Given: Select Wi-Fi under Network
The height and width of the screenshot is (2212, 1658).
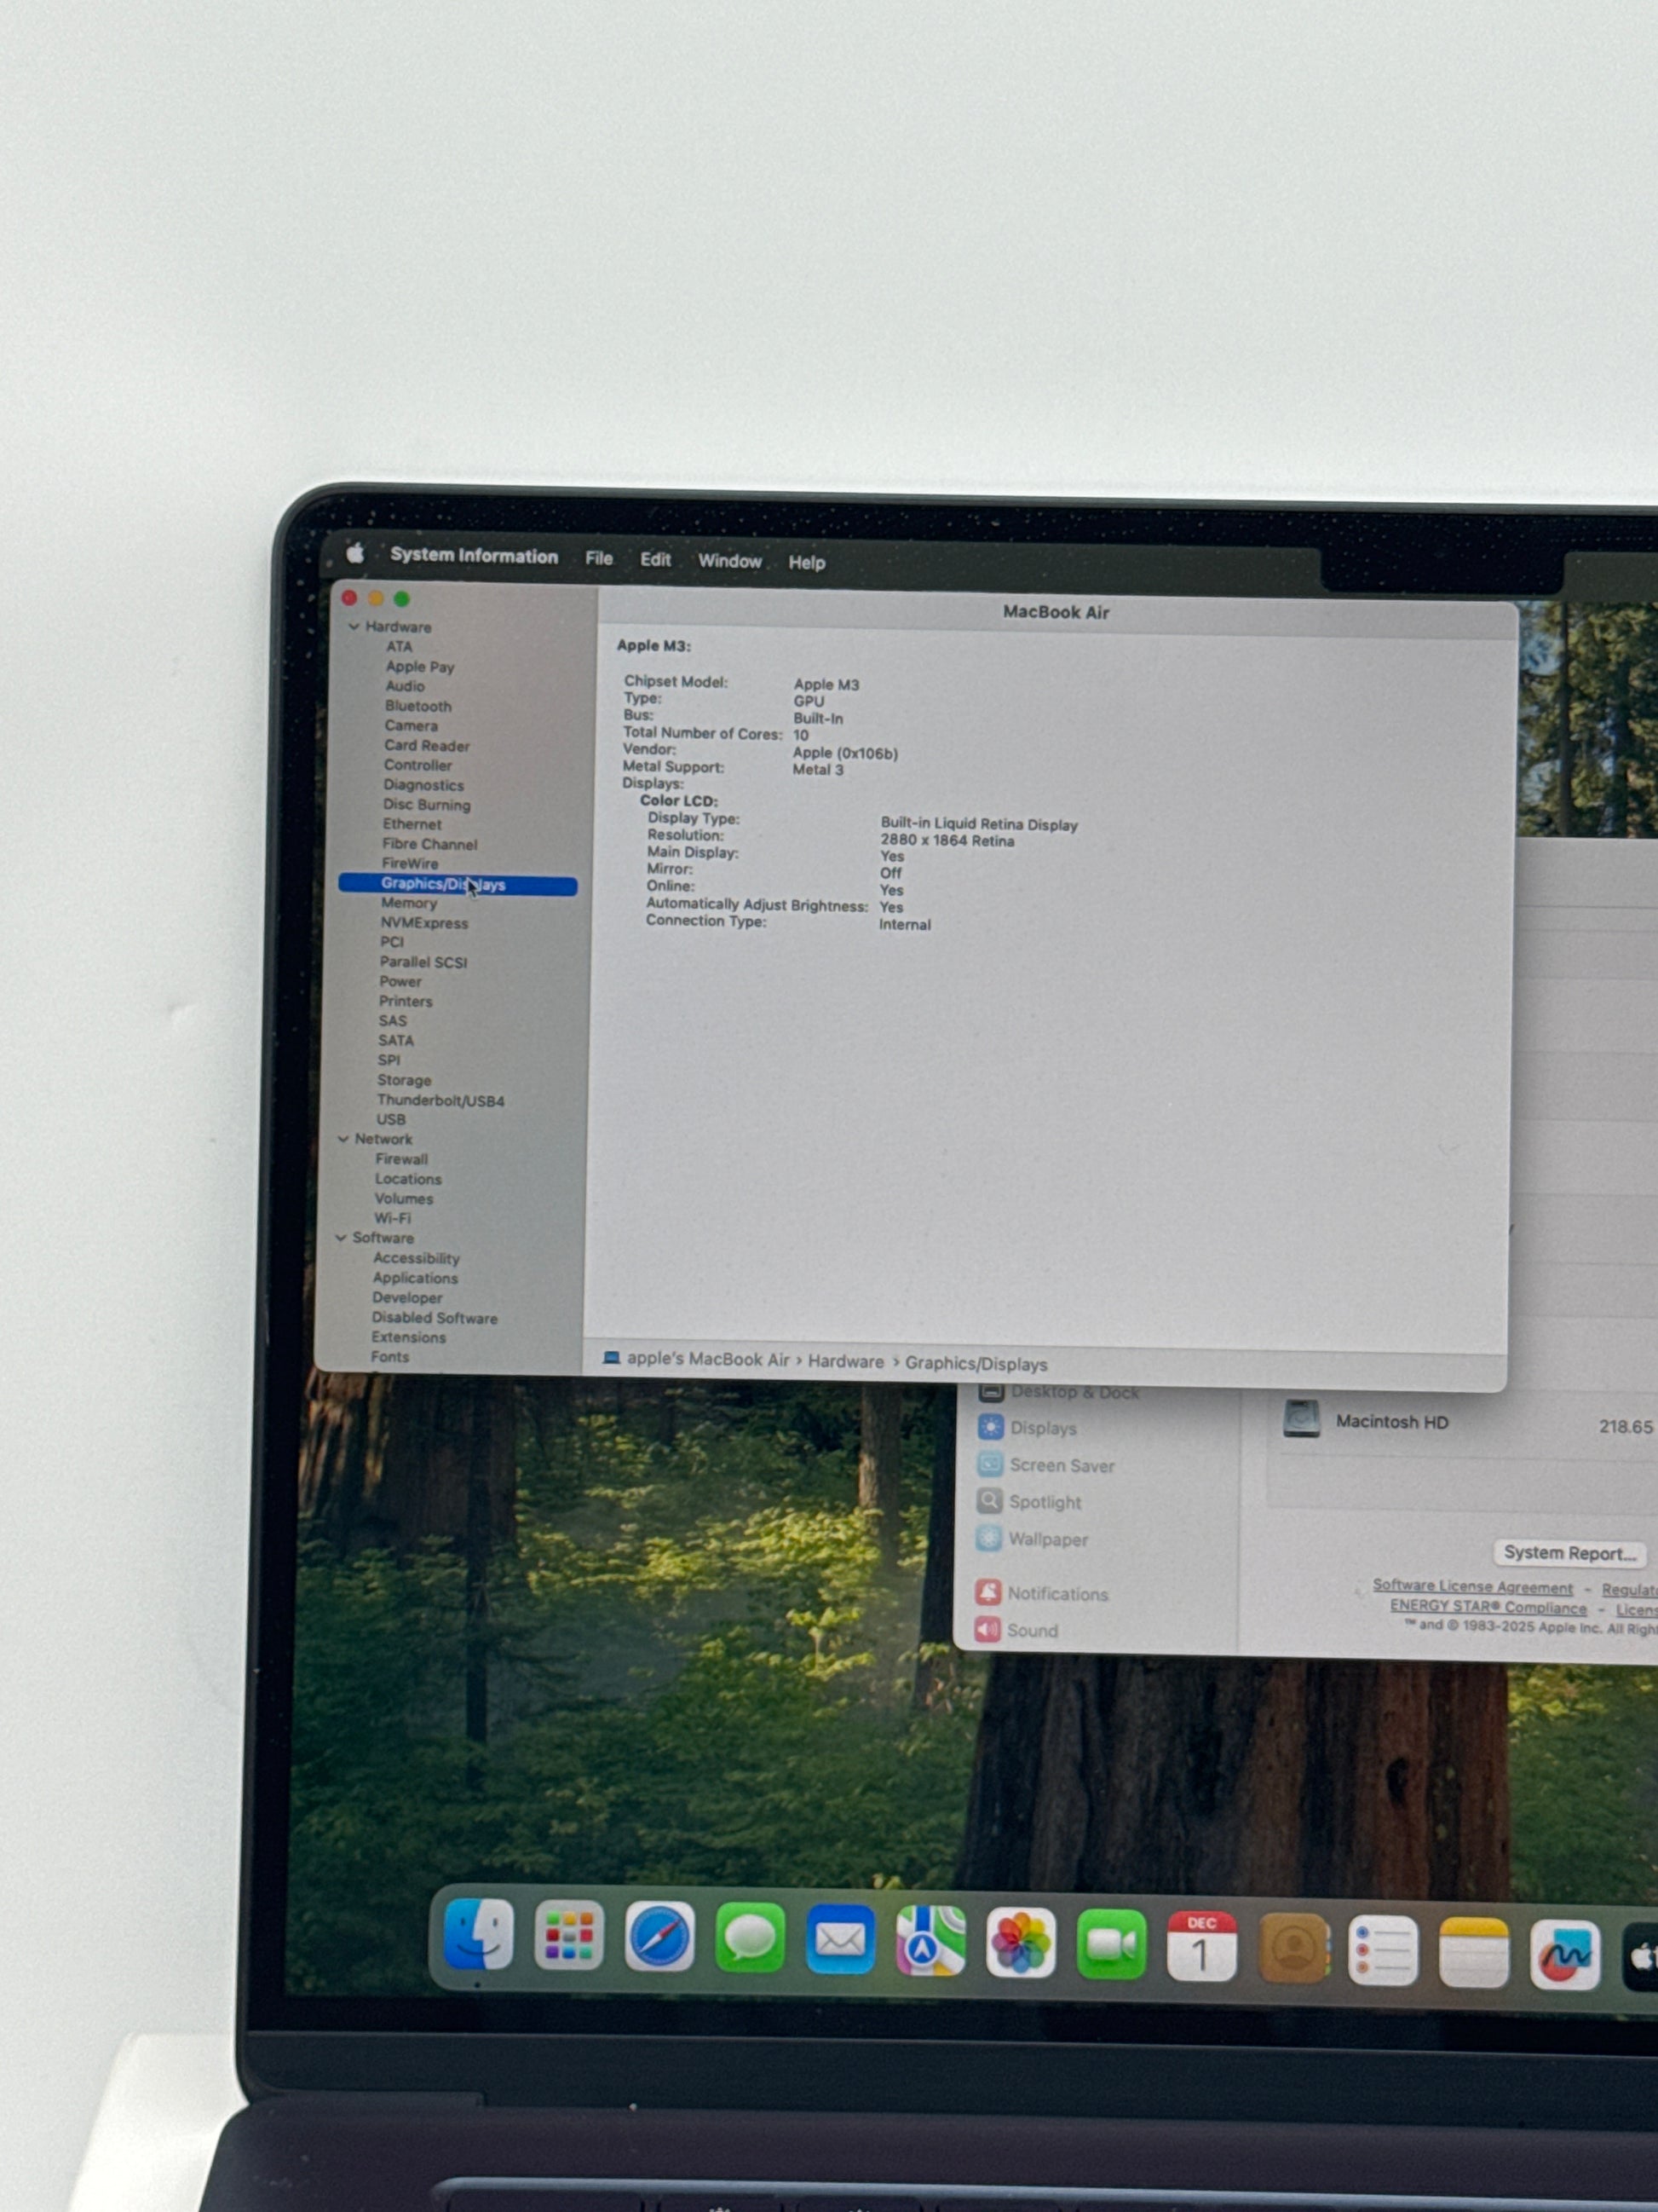Looking at the screenshot, I should (392, 1218).
